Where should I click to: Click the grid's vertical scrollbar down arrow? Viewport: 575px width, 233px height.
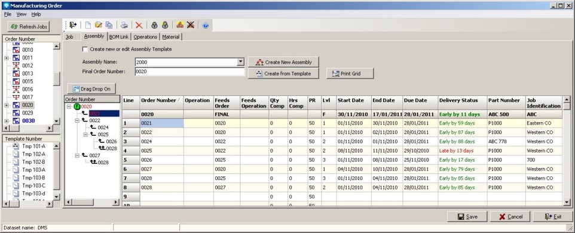(x=567, y=202)
